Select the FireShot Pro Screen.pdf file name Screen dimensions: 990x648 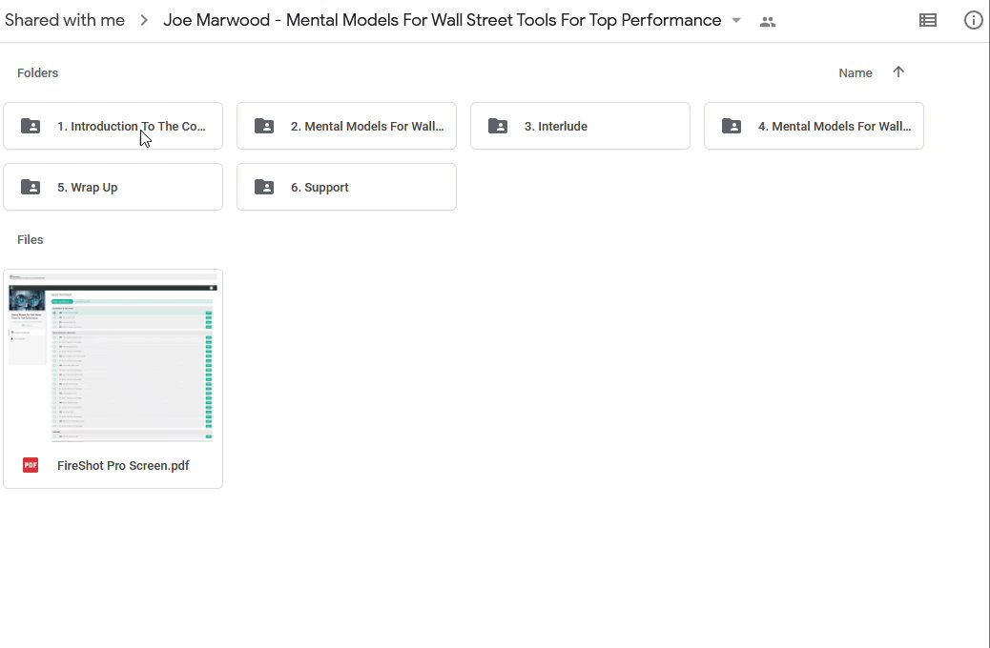coord(123,466)
